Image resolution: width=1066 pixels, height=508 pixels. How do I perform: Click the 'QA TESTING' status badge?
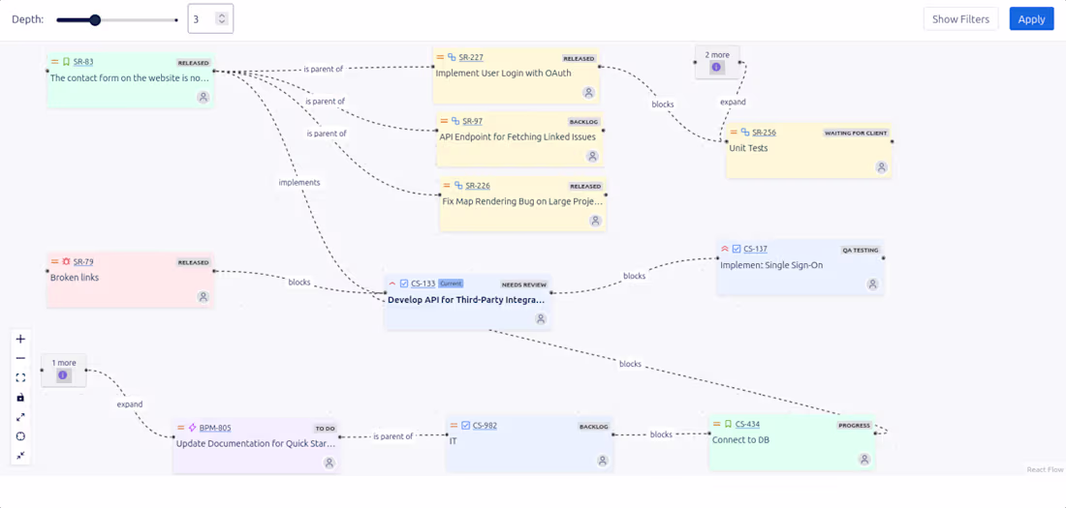[861, 250]
